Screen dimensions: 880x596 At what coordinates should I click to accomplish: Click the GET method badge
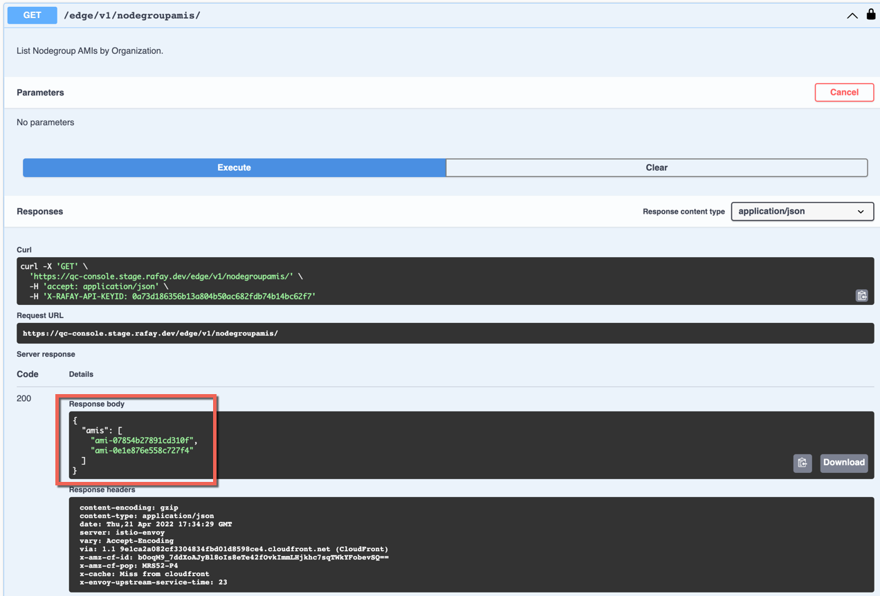point(32,15)
